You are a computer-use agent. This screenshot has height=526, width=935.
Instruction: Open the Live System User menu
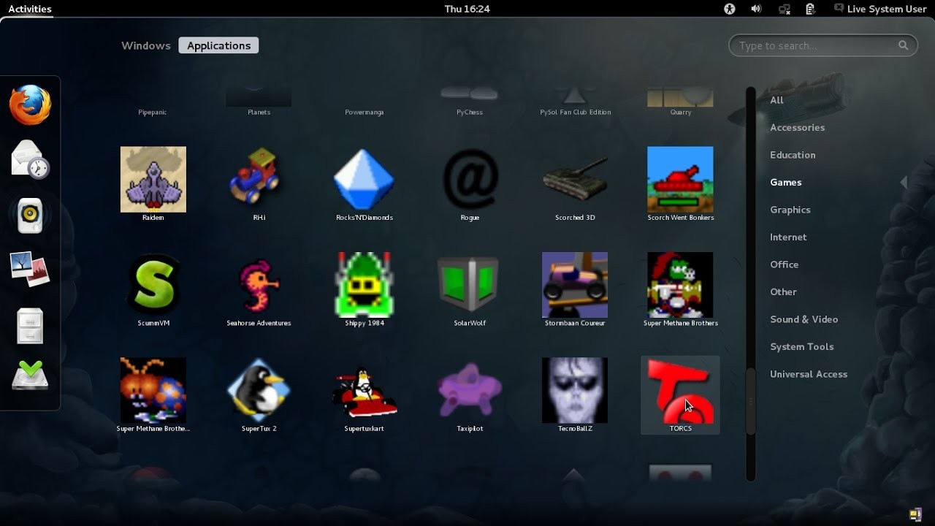pos(879,9)
